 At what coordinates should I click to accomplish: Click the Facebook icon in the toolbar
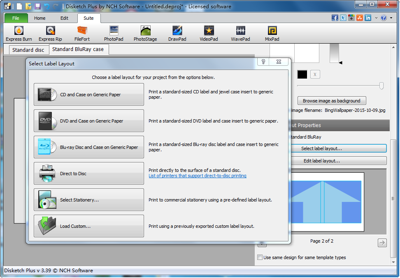pos(334,18)
